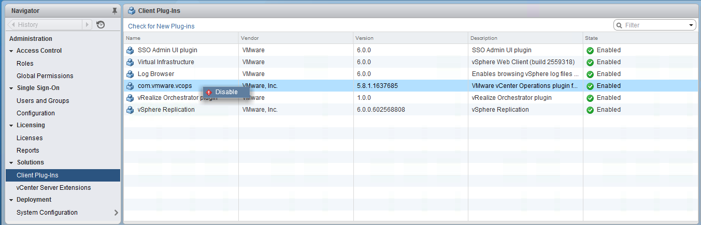The height and width of the screenshot is (225, 701).
Task: Click the vSphere Replication plug-in icon
Action: (x=130, y=110)
